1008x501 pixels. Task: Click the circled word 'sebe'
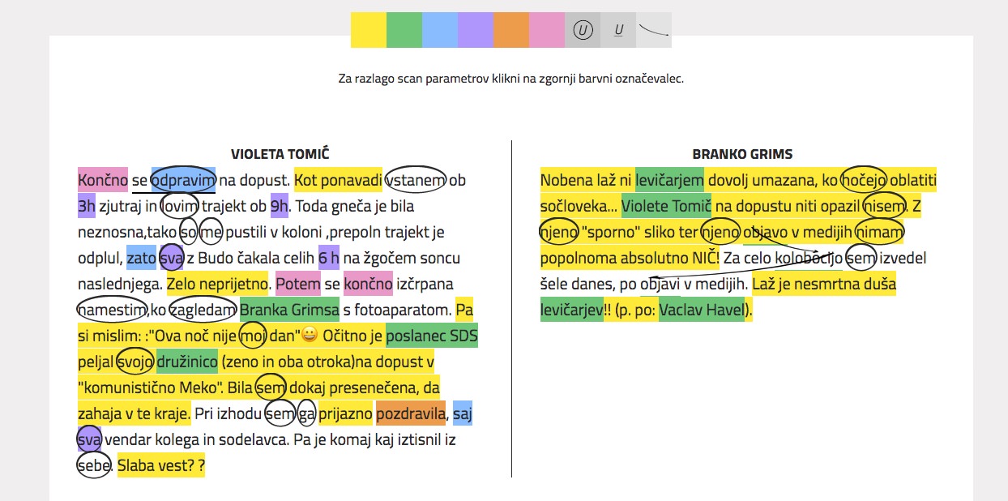[x=93, y=466]
